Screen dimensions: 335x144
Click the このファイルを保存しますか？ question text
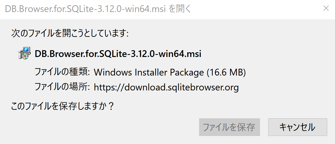point(63,106)
